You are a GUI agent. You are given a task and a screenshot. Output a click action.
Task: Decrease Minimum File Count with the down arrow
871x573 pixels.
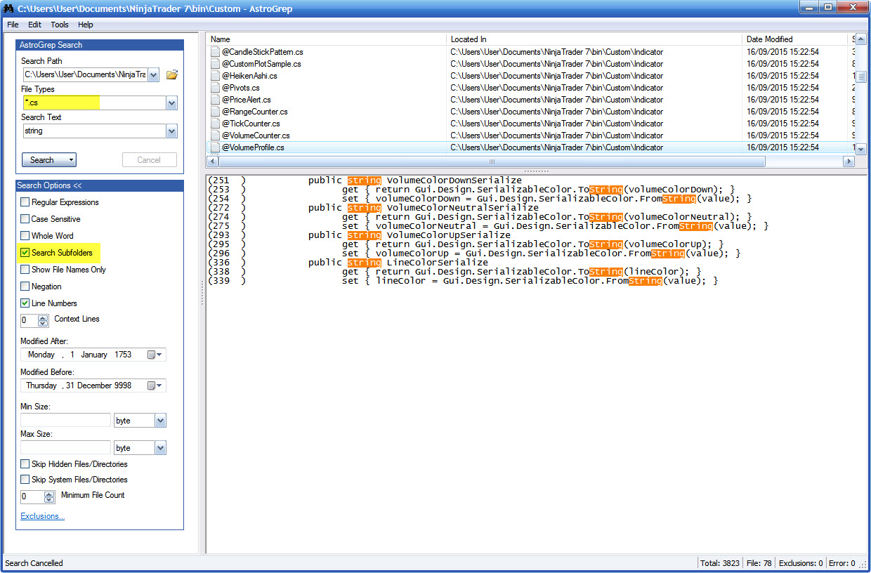point(49,500)
